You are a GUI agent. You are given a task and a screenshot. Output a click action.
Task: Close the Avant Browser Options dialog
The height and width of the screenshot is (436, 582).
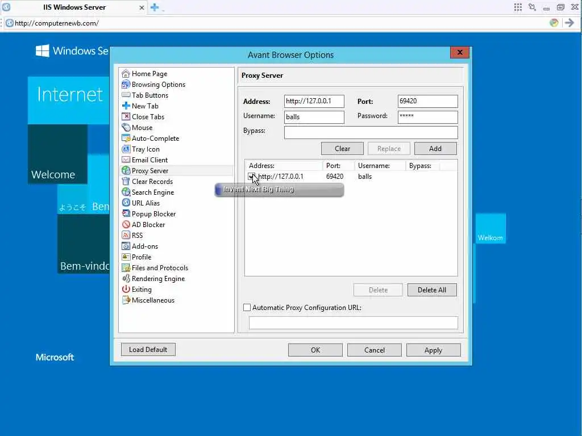pyautogui.click(x=459, y=52)
